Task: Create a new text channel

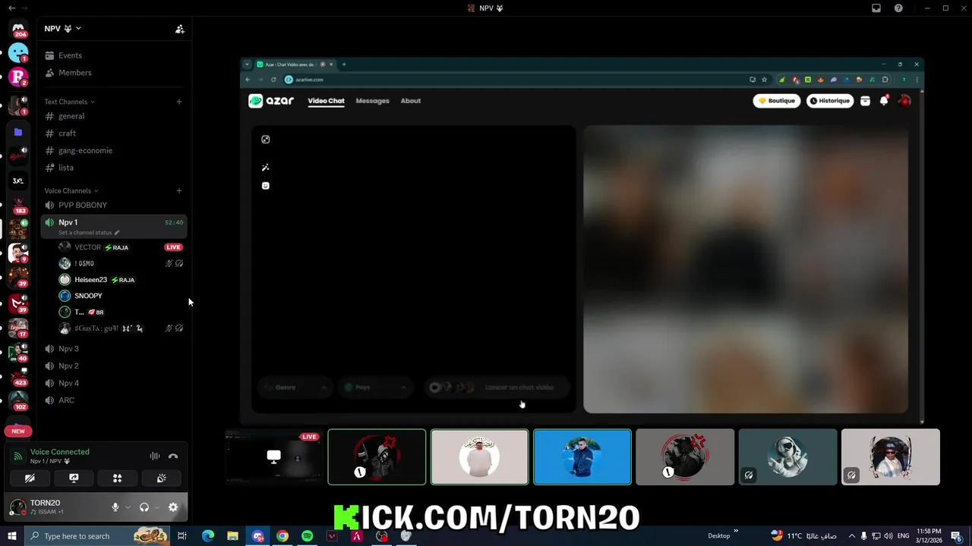Action: coord(179,102)
